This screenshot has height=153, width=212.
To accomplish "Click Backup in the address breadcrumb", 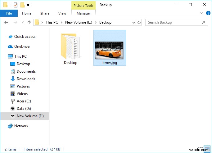I will click(105, 22).
